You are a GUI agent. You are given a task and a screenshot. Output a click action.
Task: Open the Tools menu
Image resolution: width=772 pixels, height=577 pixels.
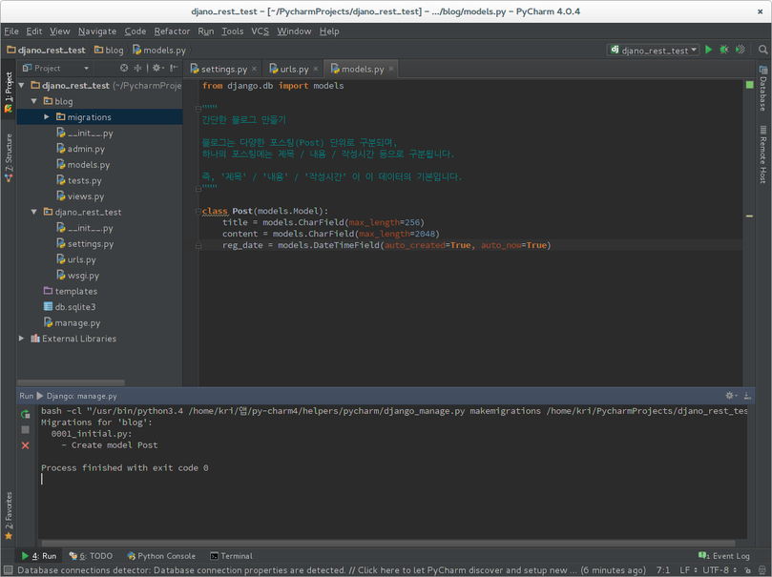233,31
